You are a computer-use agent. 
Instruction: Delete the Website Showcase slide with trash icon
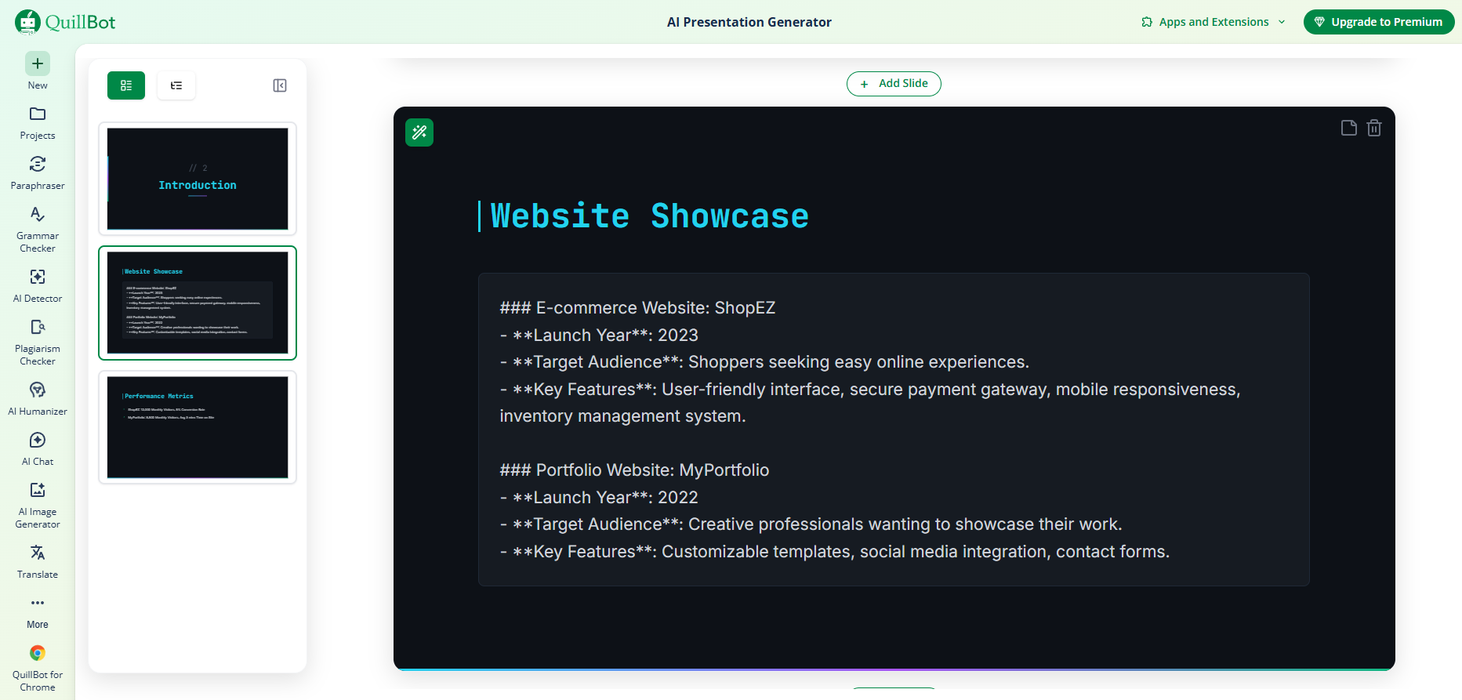(1374, 128)
